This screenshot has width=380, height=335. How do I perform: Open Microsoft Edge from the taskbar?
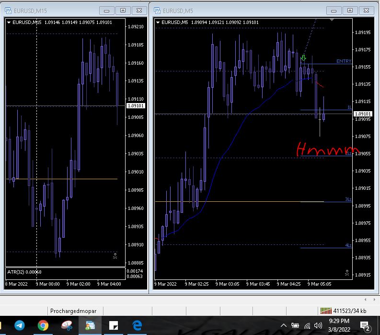pos(137,325)
